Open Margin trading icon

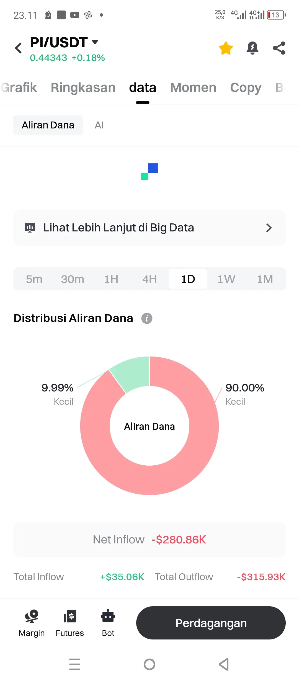(32, 616)
